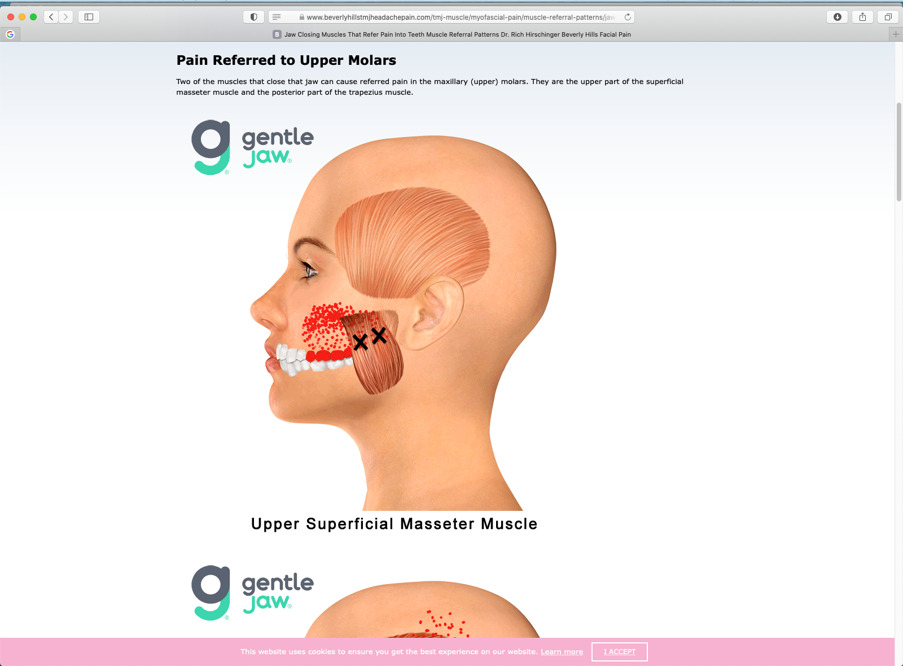Click the Pain Referred to Upper Molars heading
The height and width of the screenshot is (666, 903).
(x=286, y=60)
